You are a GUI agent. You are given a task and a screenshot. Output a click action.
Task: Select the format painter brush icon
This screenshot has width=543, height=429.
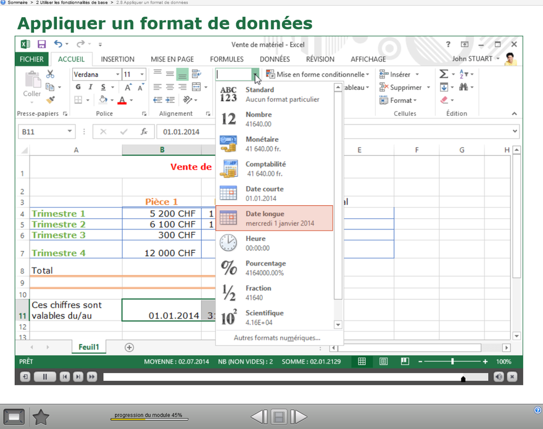point(51,99)
